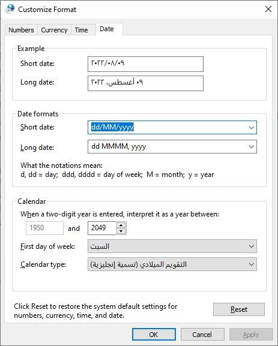Expand the Long date format dropdown arrow
Viewport: 278px width, 346px height.
(251, 146)
